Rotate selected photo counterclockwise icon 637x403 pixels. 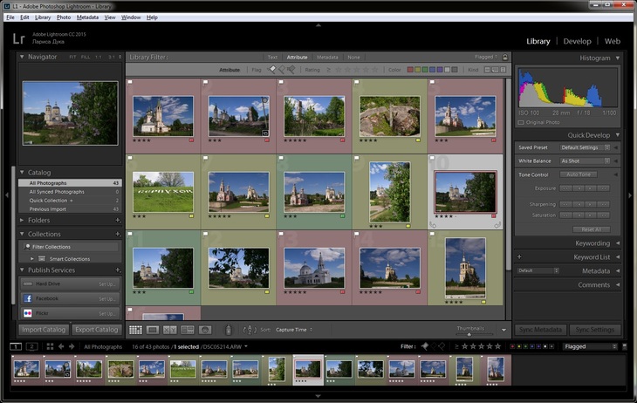(433, 225)
